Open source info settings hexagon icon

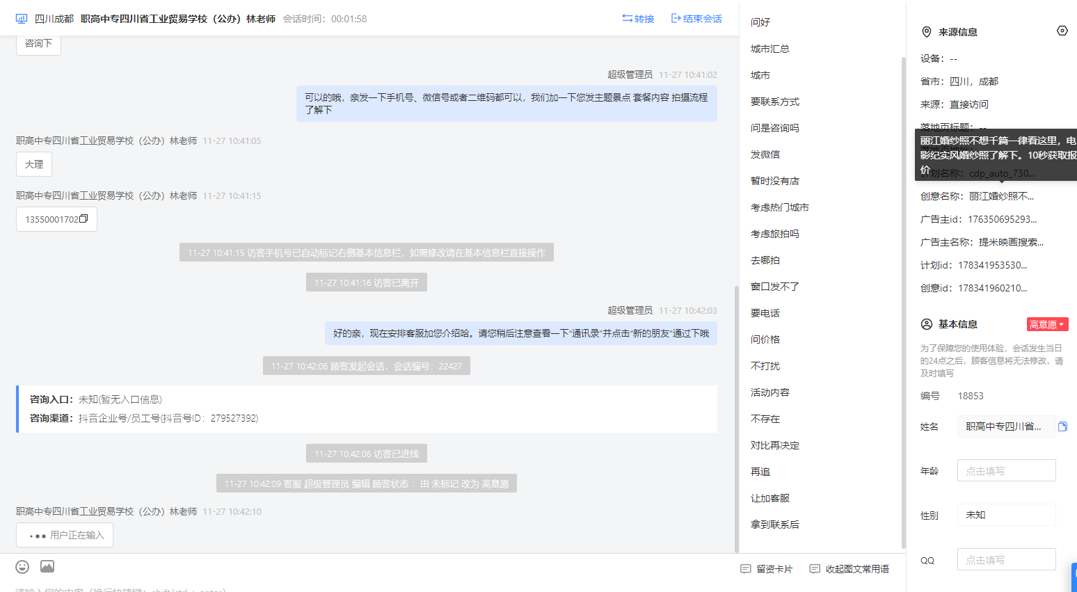click(1062, 31)
